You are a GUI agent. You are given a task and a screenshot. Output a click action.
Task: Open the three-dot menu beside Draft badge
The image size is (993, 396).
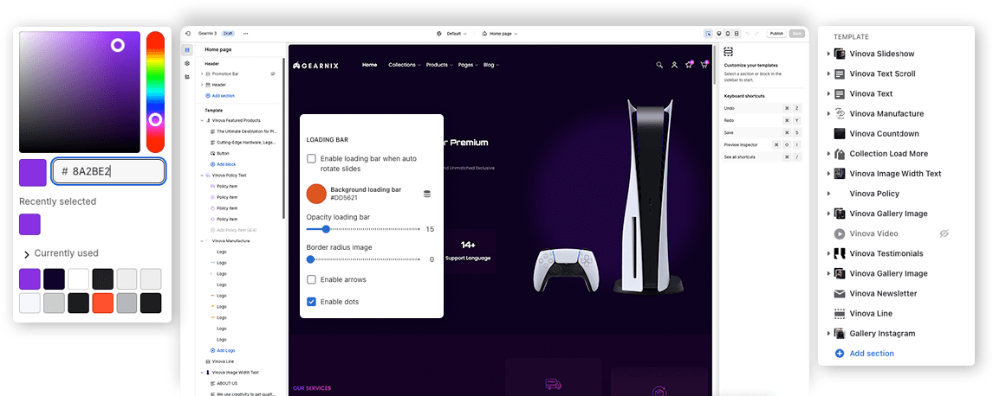coord(246,34)
